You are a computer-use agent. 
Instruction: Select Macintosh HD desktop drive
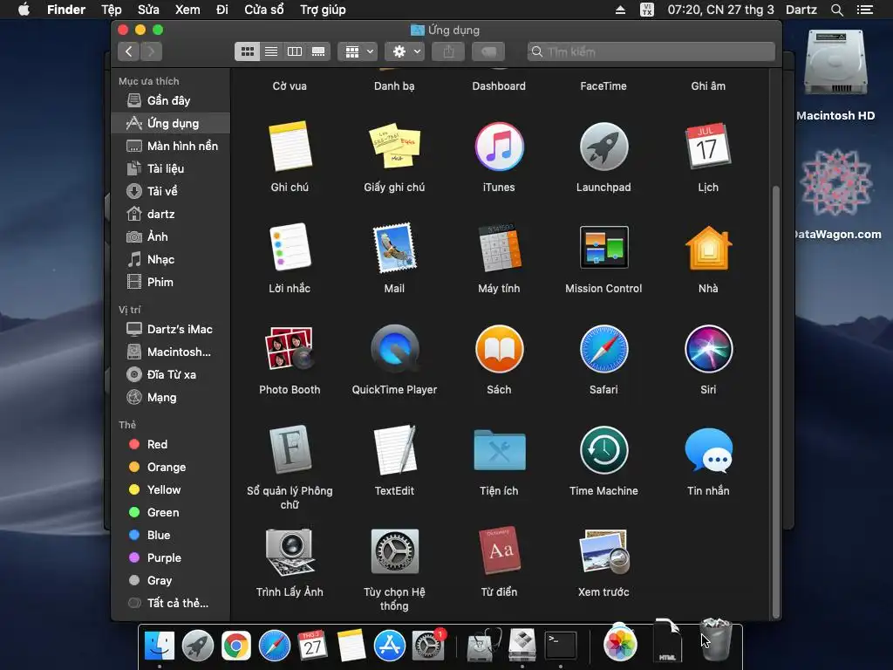point(835,76)
